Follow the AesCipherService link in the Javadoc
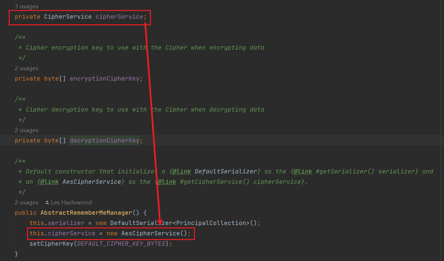This screenshot has height=261, width=444. click(92, 182)
